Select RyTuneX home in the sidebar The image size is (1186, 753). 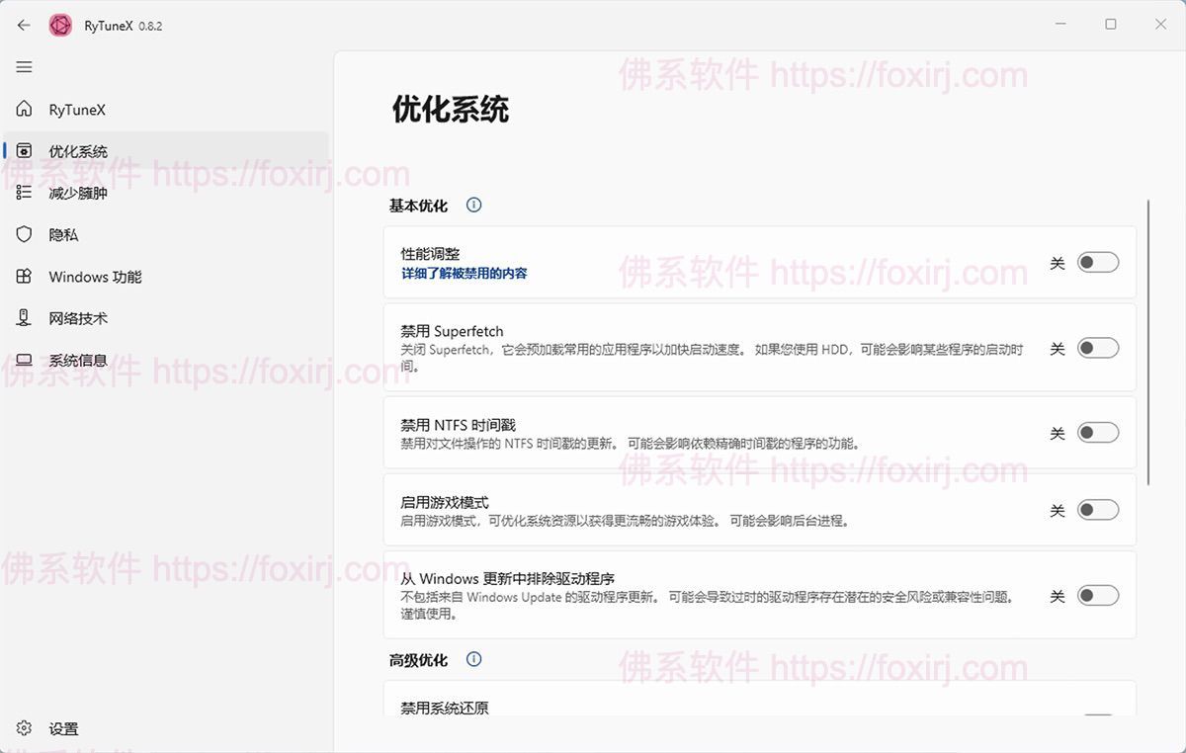tap(24, 109)
